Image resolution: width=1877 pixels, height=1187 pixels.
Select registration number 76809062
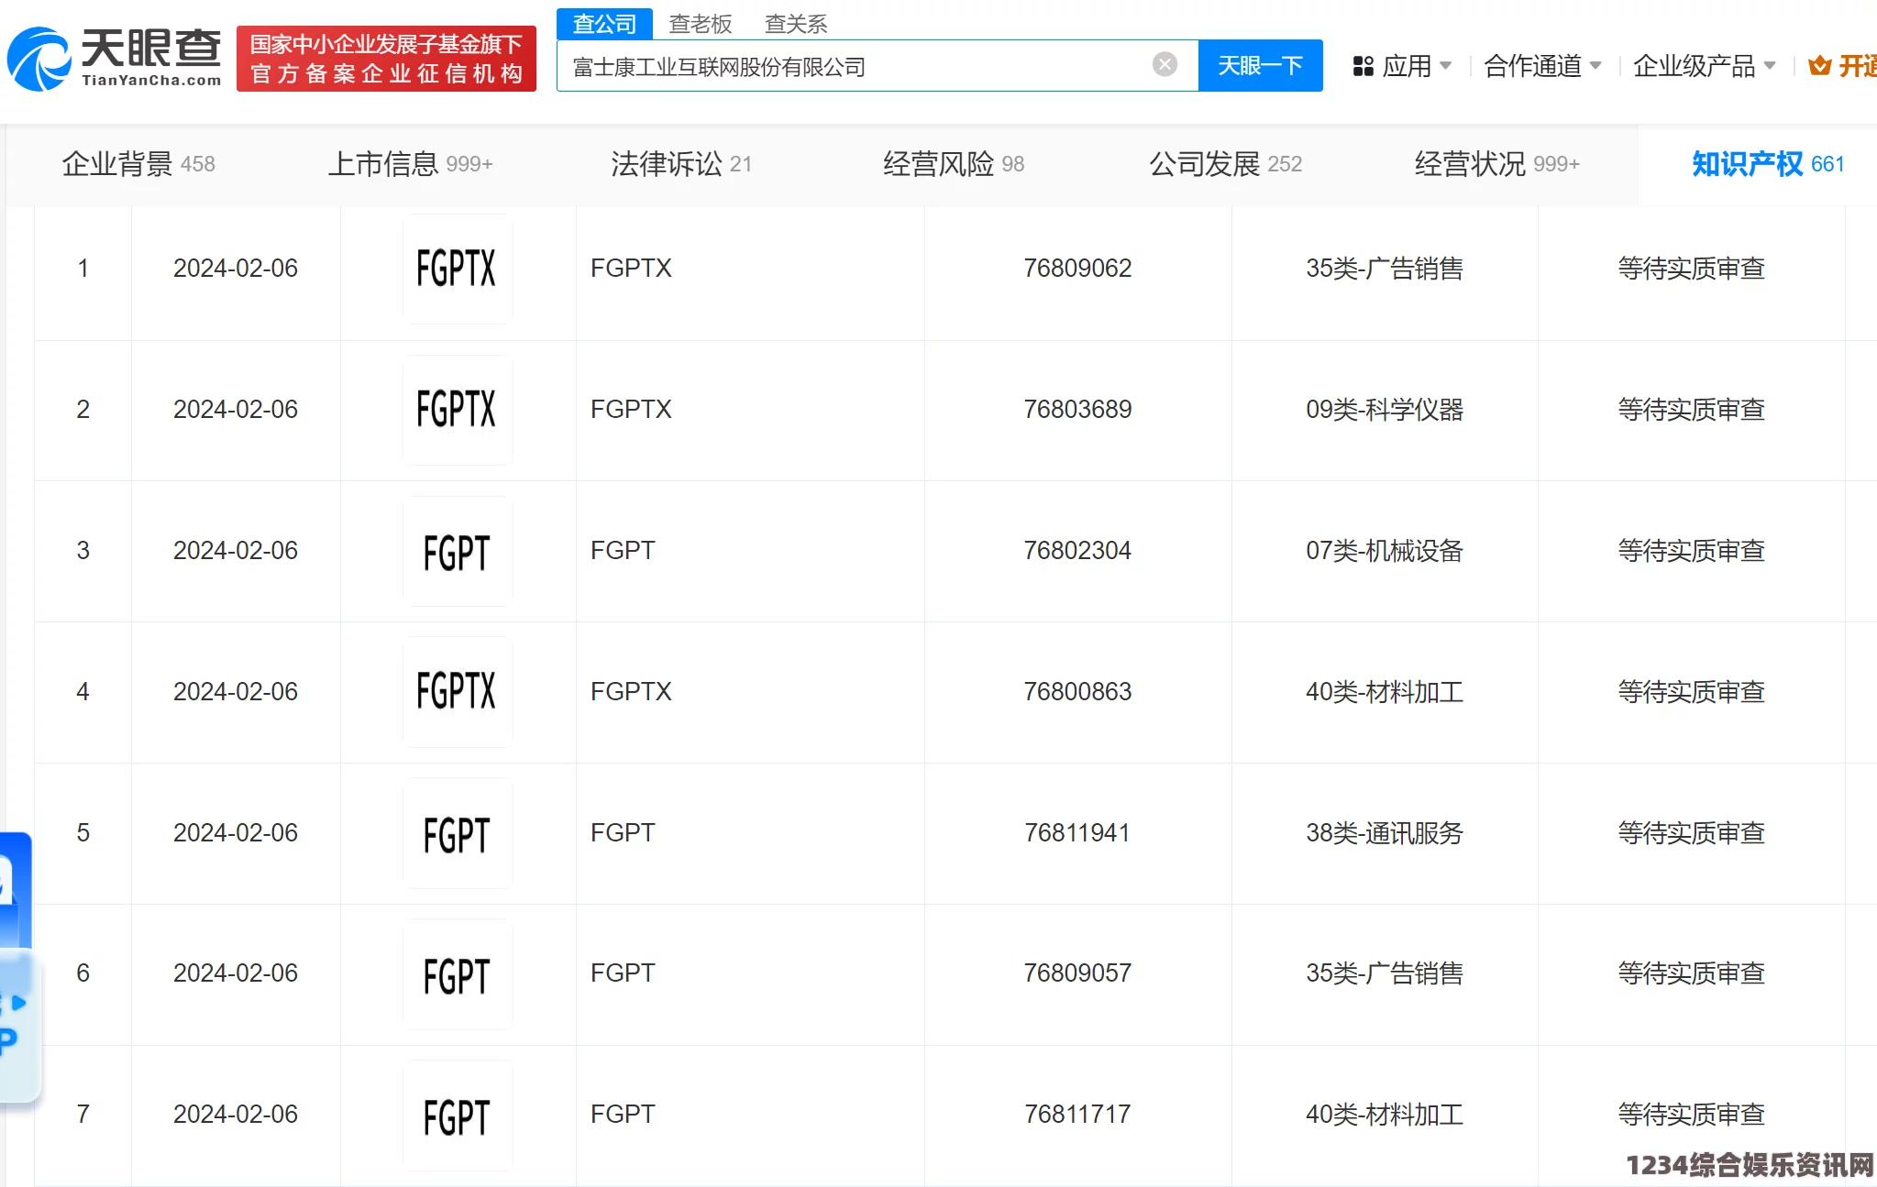pyautogui.click(x=1077, y=269)
